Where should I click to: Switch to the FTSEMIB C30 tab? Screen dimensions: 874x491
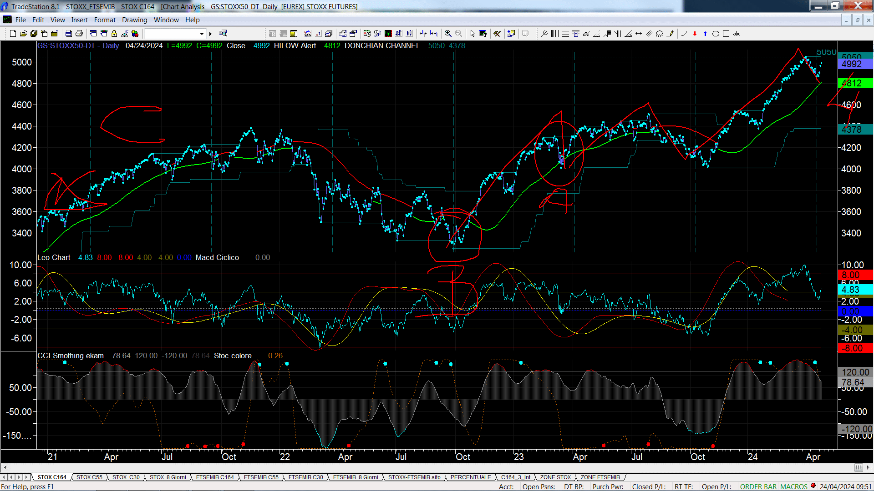306,477
